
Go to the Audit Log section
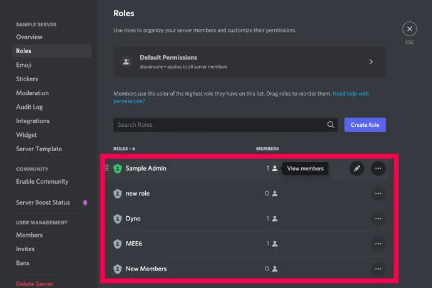(29, 107)
